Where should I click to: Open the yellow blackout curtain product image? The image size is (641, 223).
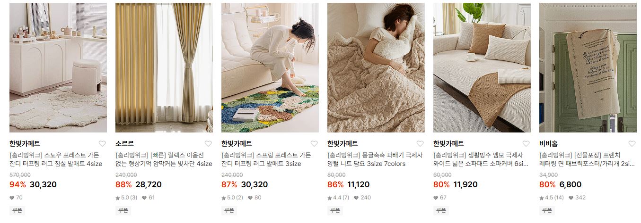pos(164,67)
